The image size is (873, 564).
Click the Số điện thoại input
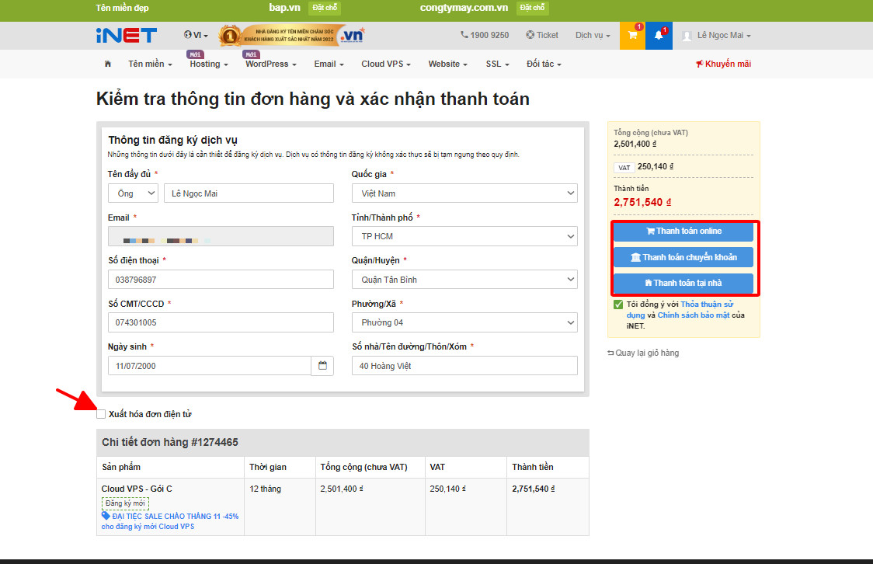tap(221, 280)
